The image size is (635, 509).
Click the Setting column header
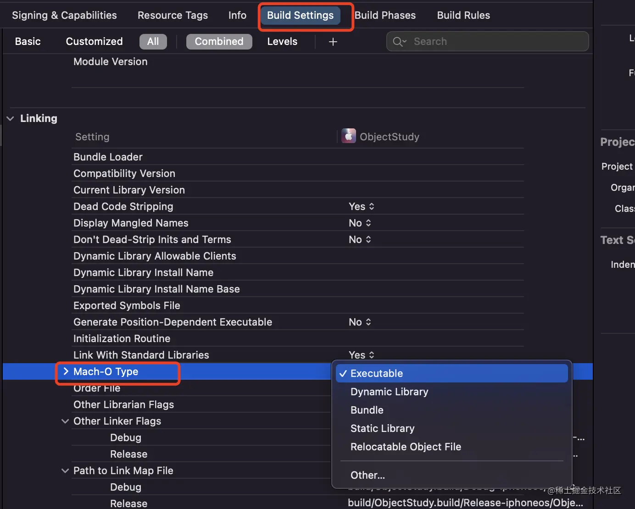[x=92, y=137]
